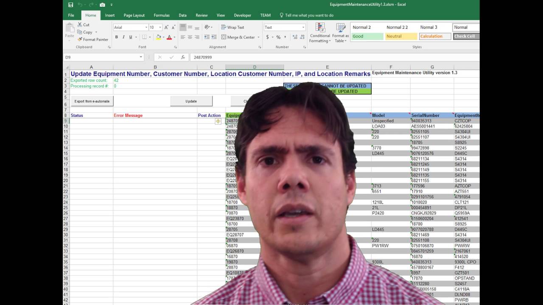Click Decrease Decimal icon

[302, 37]
